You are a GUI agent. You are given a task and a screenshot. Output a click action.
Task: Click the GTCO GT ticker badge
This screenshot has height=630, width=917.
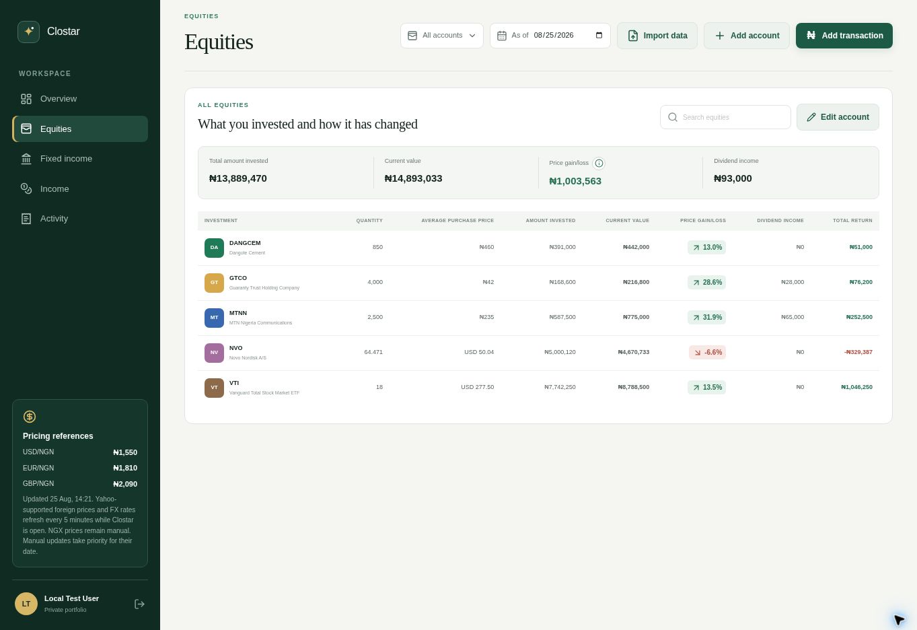[x=214, y=283]
